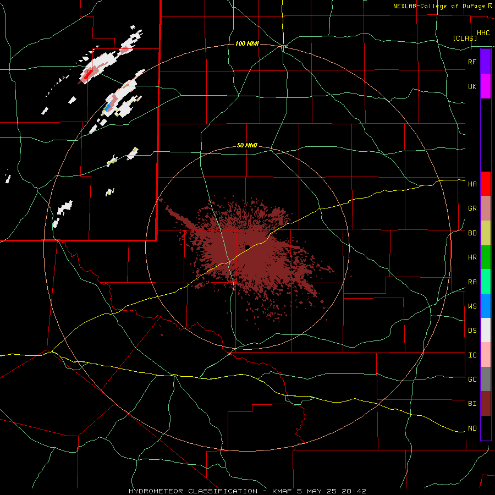Image resolution: width=495 pixels, height=495 pixels.
Task: Click the BI dark red legend swatch
Action: [486, 404]
